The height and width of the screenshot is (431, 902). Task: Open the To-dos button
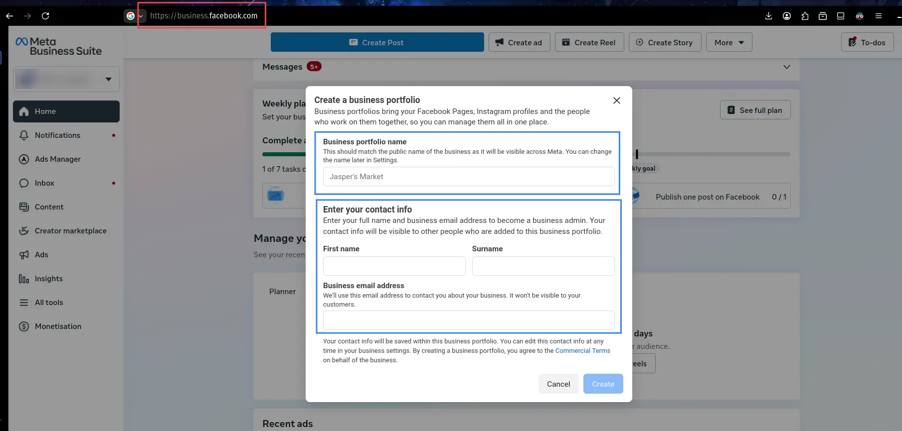click(867, 42)
